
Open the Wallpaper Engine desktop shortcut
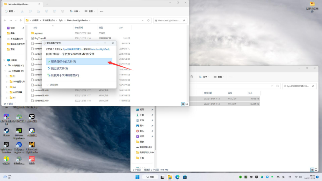point(19,148)
